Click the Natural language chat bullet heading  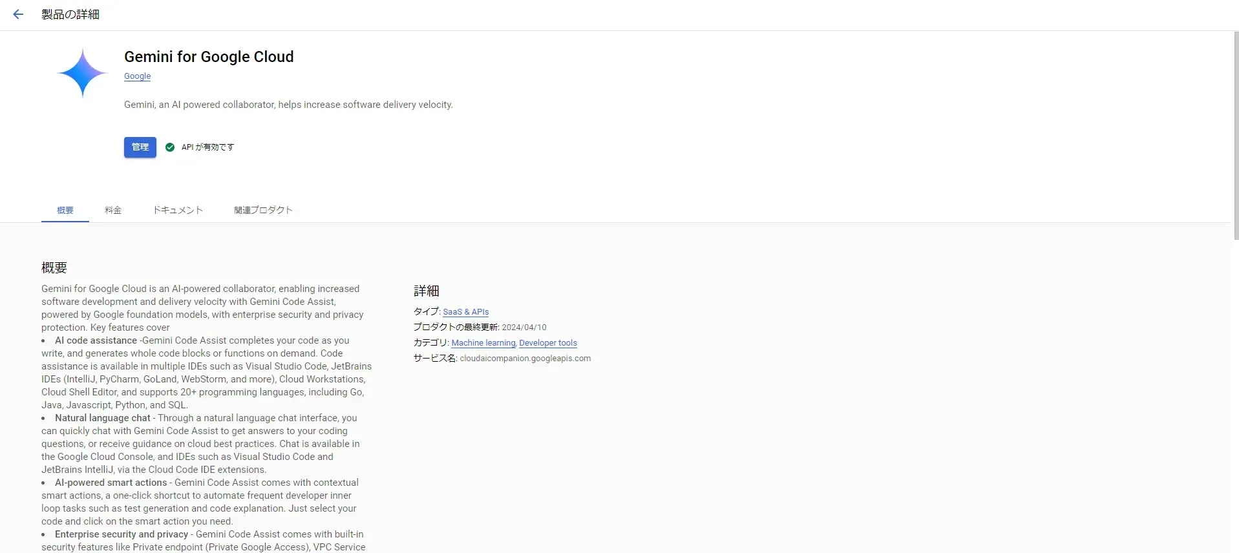[103, 418]
